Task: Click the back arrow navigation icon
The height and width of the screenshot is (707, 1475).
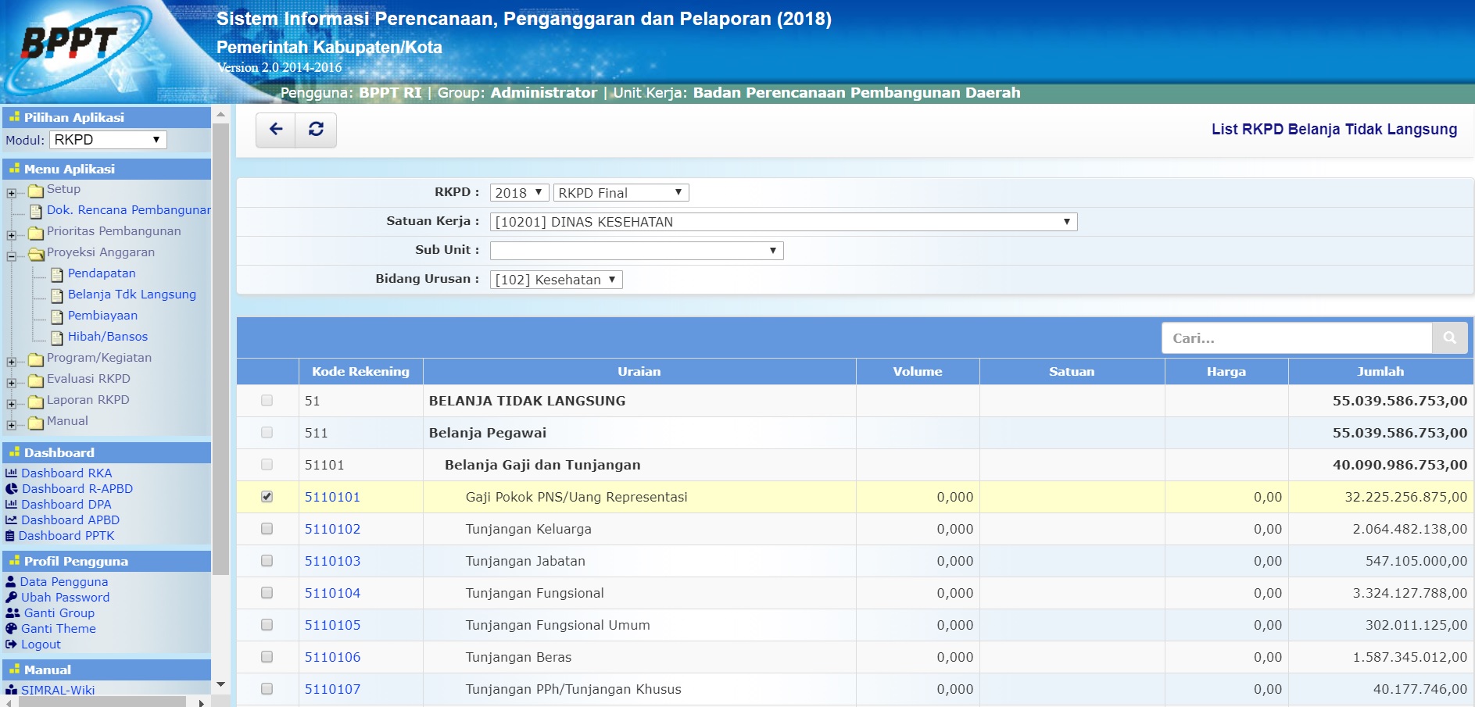Action: click(274, 129)
